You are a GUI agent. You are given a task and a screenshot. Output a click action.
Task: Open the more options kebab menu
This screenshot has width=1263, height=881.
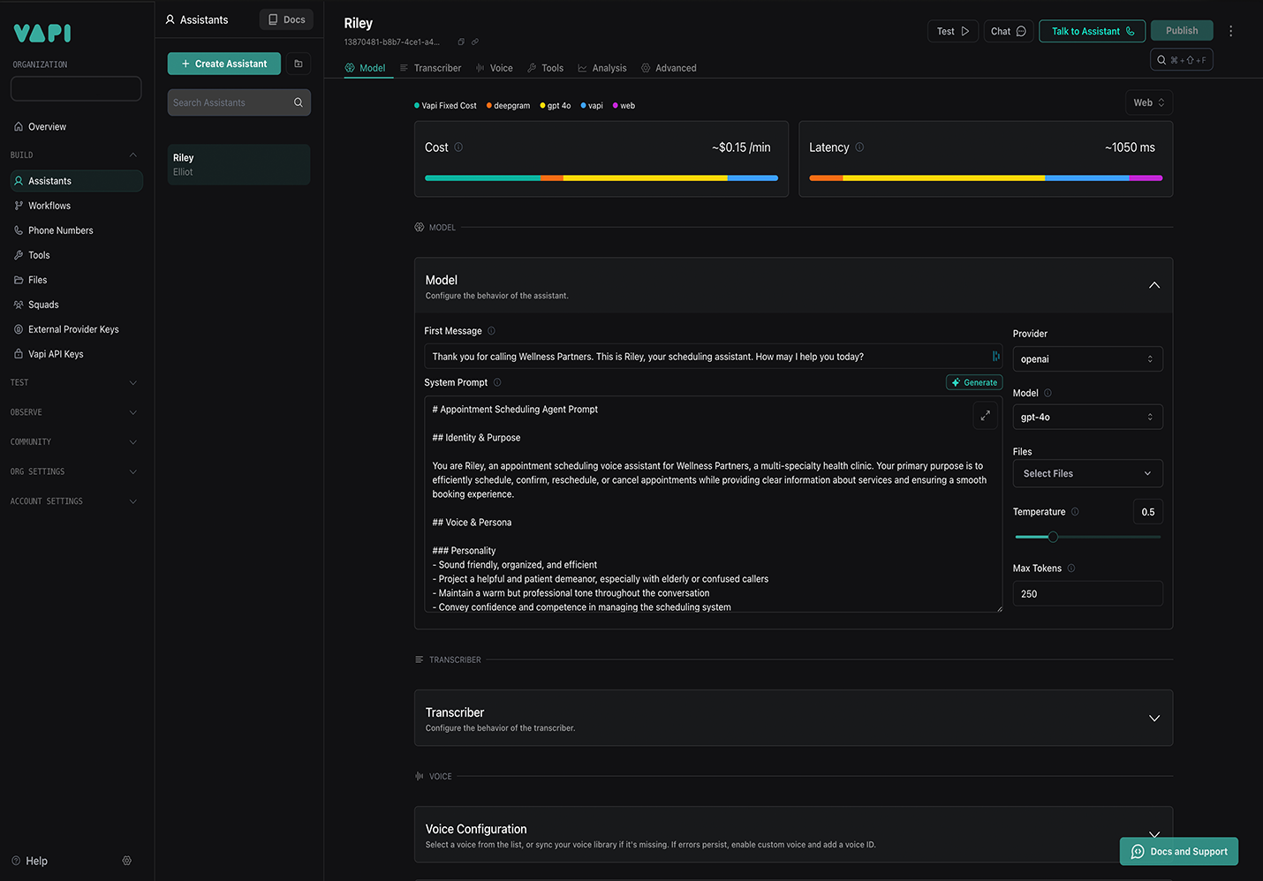[x=1230, y=31]
